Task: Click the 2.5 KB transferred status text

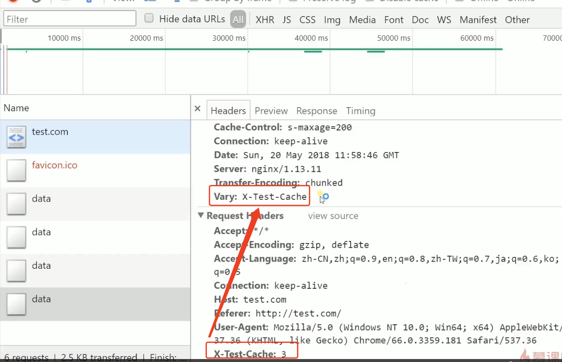Action: (99, 357)
